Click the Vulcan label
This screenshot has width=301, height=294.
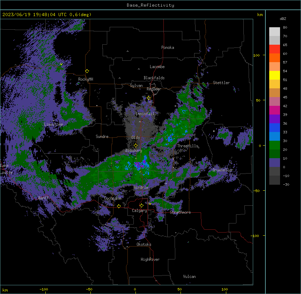tap(190, 277)
